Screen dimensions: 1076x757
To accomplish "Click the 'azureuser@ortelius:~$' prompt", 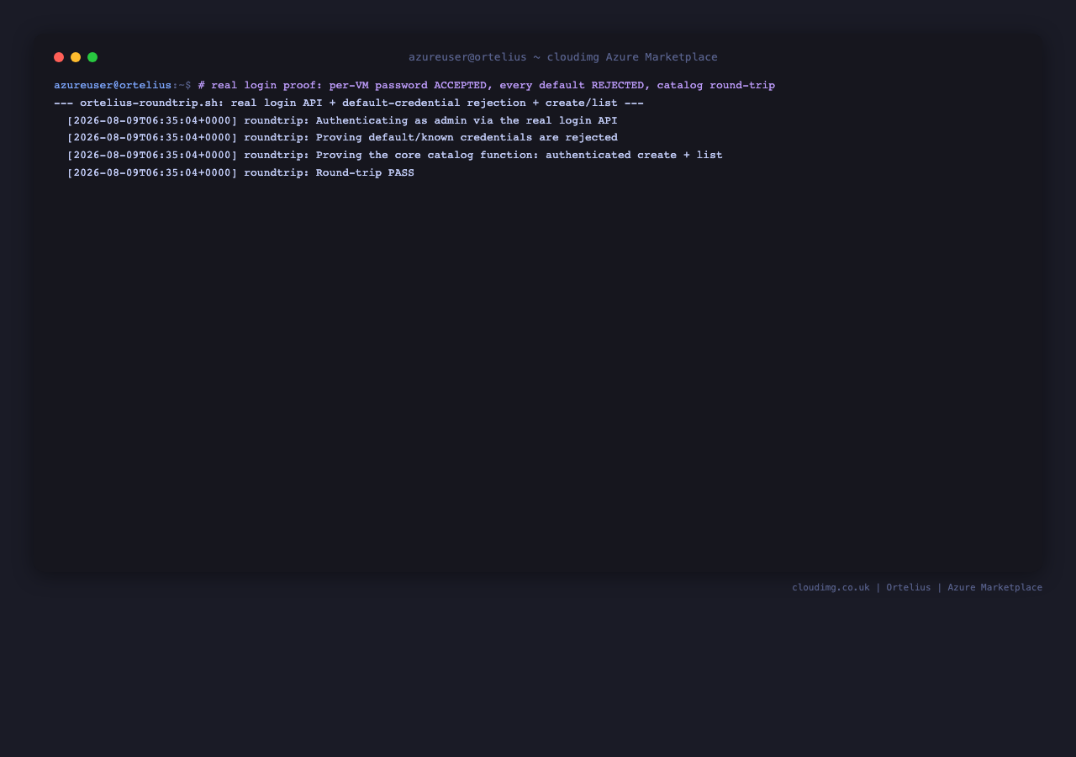I will pos(123,85).
